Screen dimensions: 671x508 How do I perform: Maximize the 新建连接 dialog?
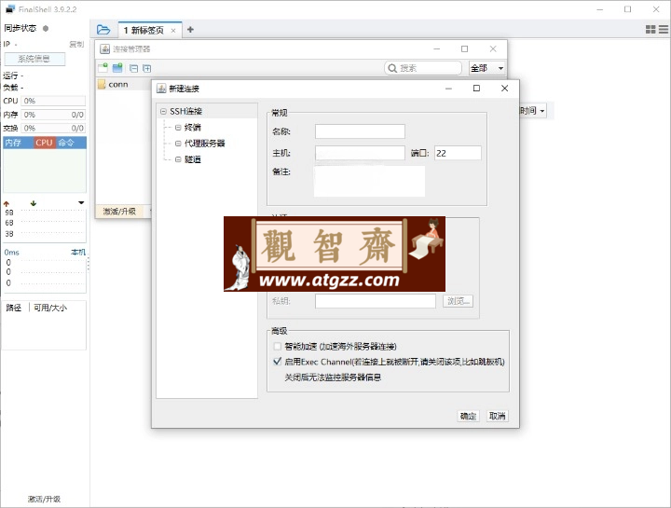pyautogui.click(x=476, y=89)
